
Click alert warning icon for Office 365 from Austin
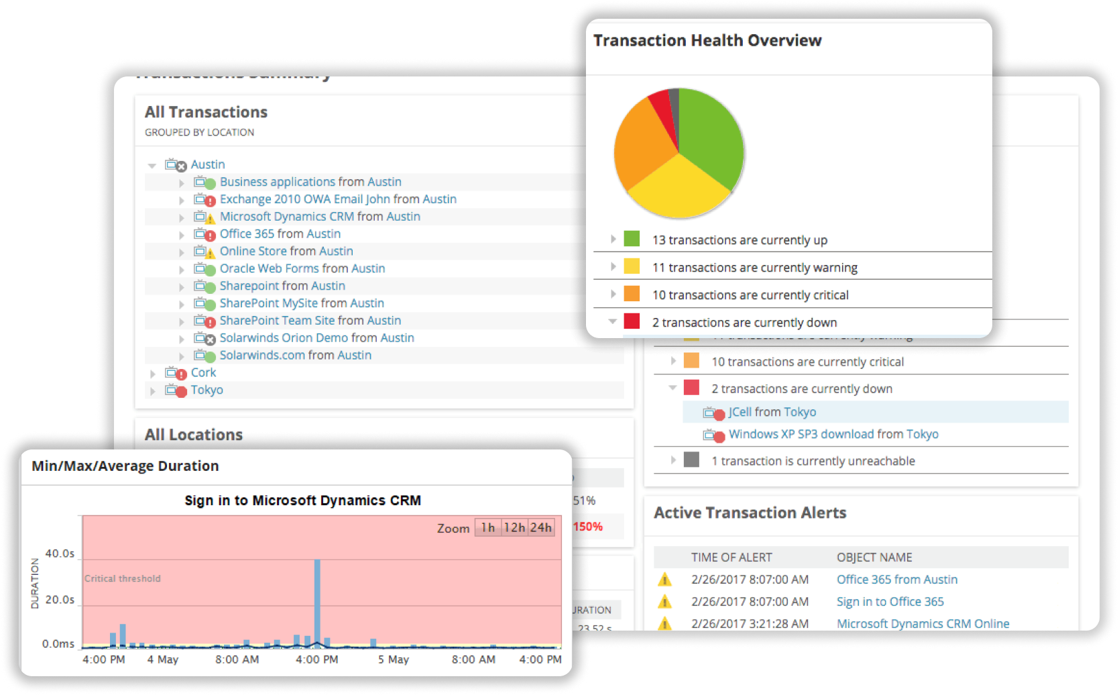tap(664, 580)
